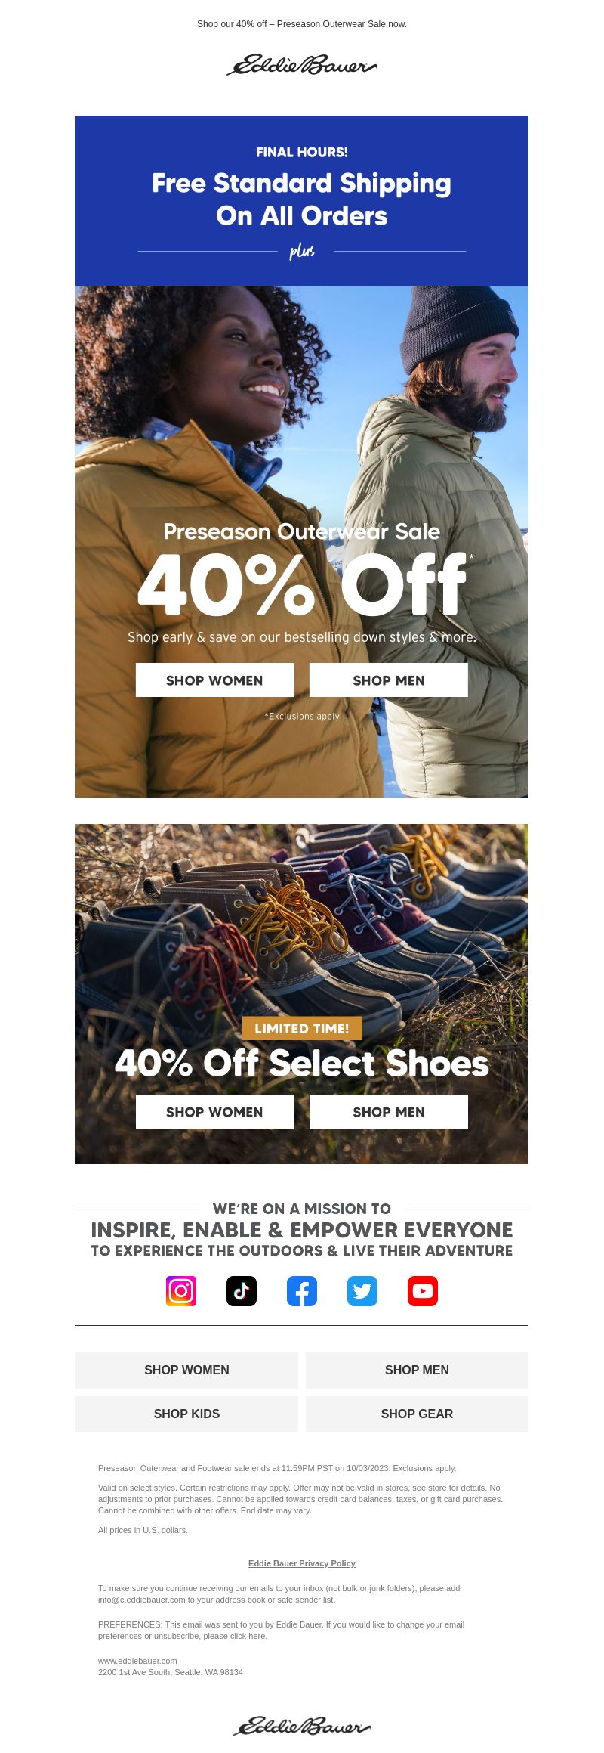Select the SHOP GEAR navigation tile

click(x=417, y=1414)
